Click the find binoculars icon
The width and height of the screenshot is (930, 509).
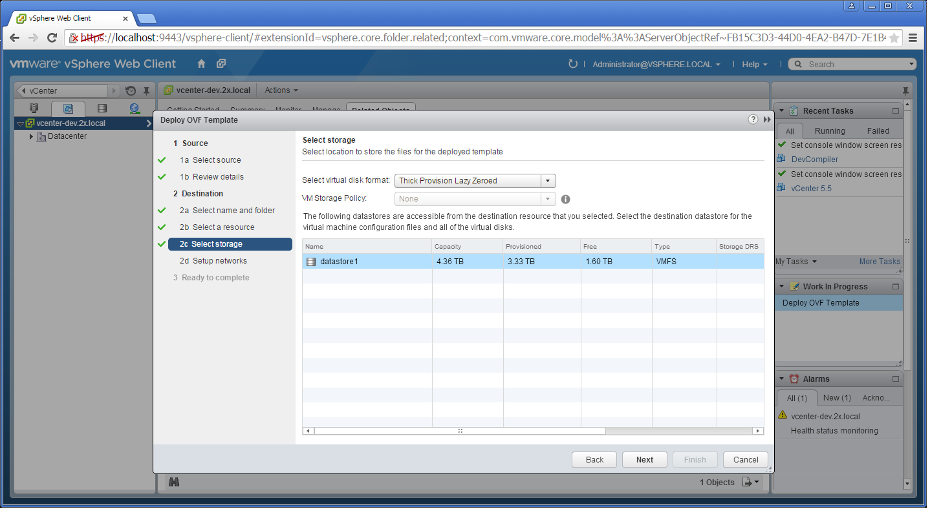pos(173,482)
